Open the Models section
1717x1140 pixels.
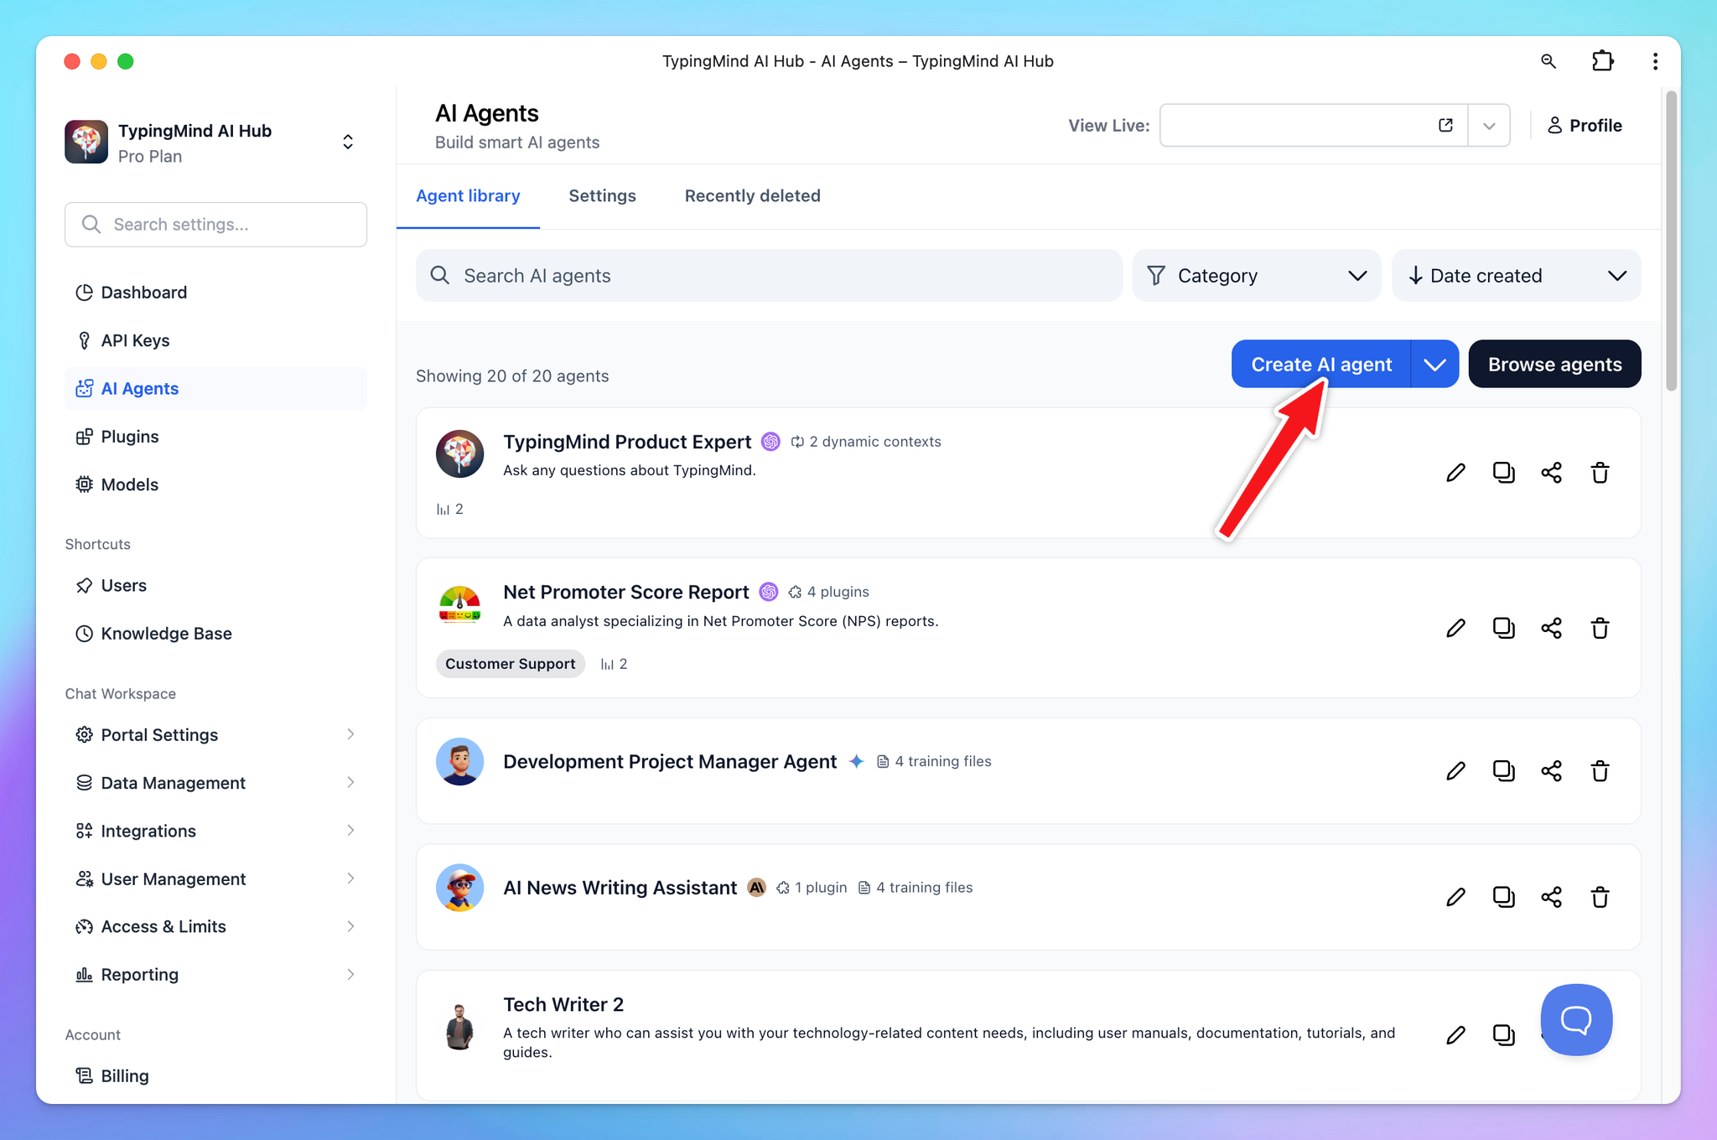tap(129, 484)
